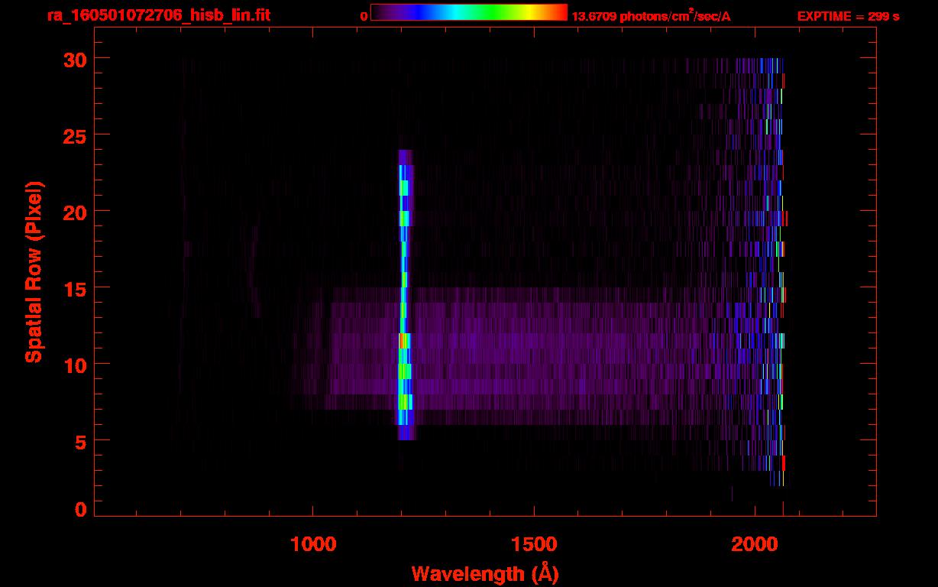This screenshot has width=938, height=587.
Task: Click the EXPTIME = 299 s text
Action: 848,16
